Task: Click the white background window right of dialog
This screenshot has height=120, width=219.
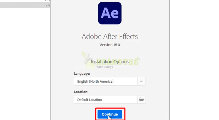Action: click(x=194, y=60)
